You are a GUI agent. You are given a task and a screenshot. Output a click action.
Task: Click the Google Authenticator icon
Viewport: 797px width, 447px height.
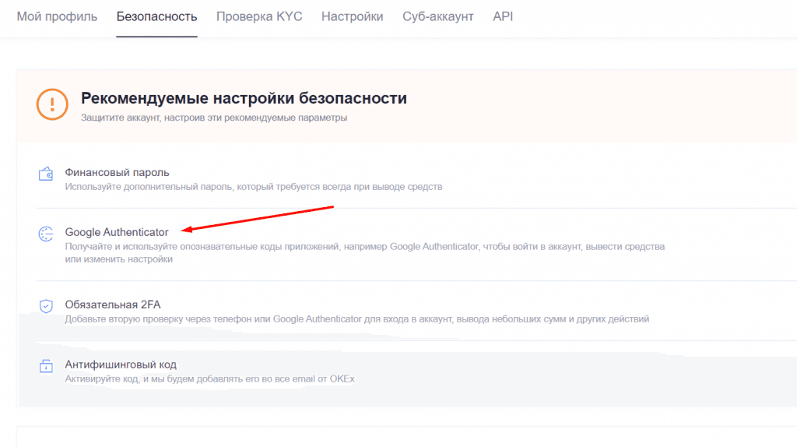(46, 234)
